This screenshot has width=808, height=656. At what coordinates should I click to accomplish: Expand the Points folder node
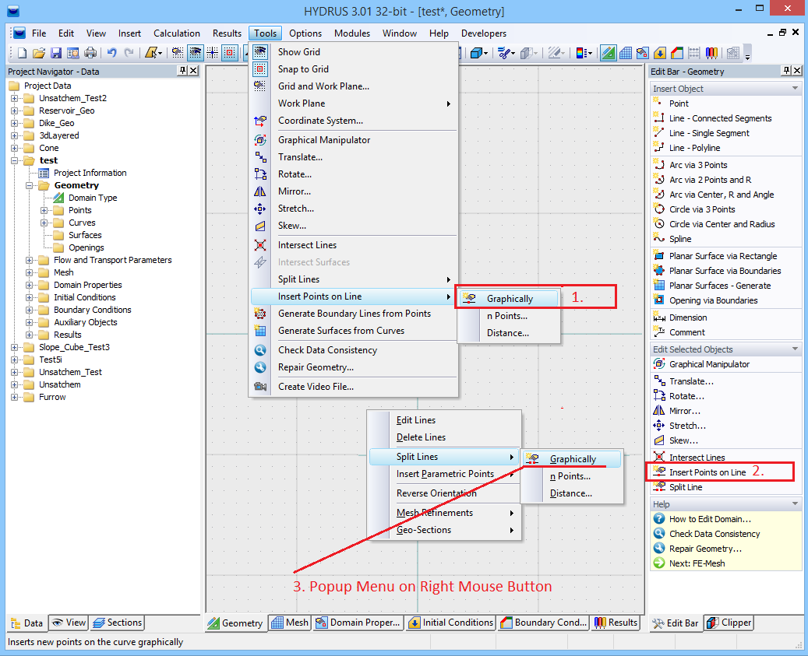[44, 210]
